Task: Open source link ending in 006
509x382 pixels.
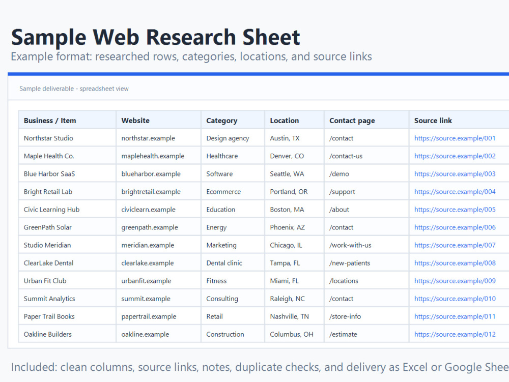Action: click(455, 227)
